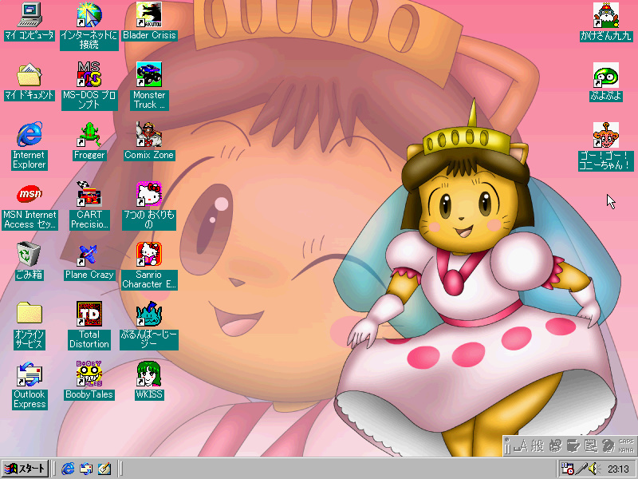Click the Task Scheduler tray icon
This screenshot has height=479, width=638.
click(567, 469)
